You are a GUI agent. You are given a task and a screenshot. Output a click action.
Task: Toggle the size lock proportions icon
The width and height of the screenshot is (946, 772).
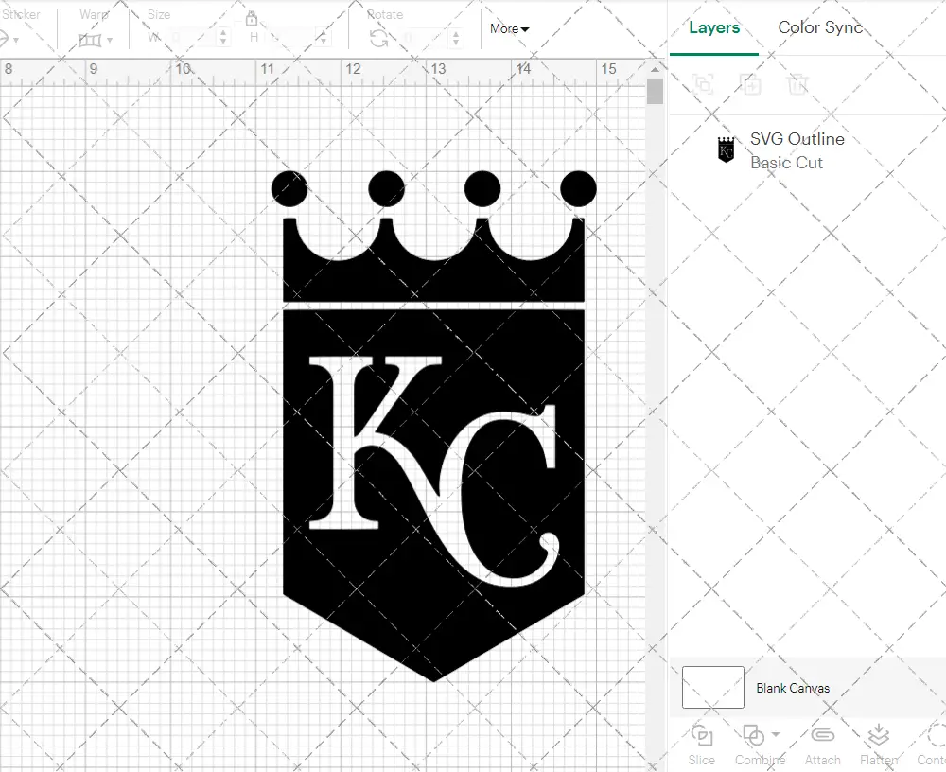coord(251,18)
